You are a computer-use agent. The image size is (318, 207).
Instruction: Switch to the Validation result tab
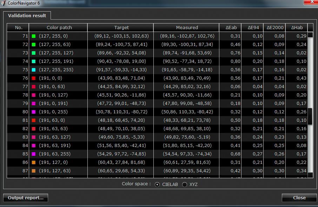tap(27, 15)
